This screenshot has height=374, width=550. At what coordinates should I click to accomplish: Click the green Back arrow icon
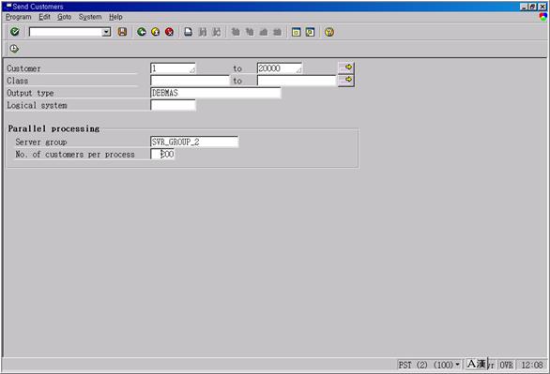click(142, 32)
